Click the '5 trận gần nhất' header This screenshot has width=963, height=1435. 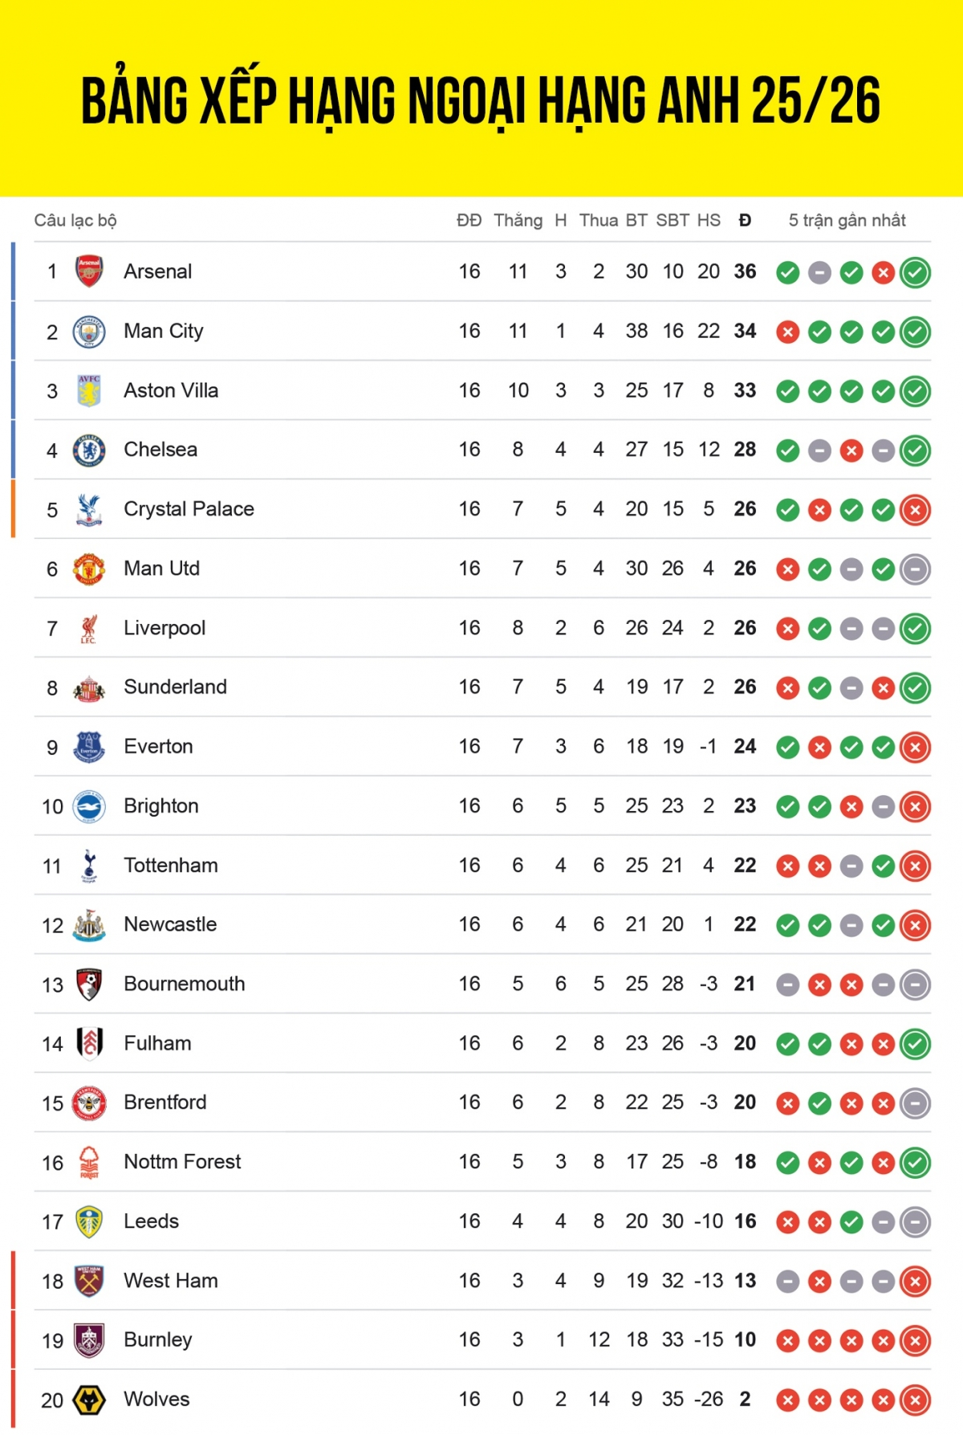click(847, 220)
